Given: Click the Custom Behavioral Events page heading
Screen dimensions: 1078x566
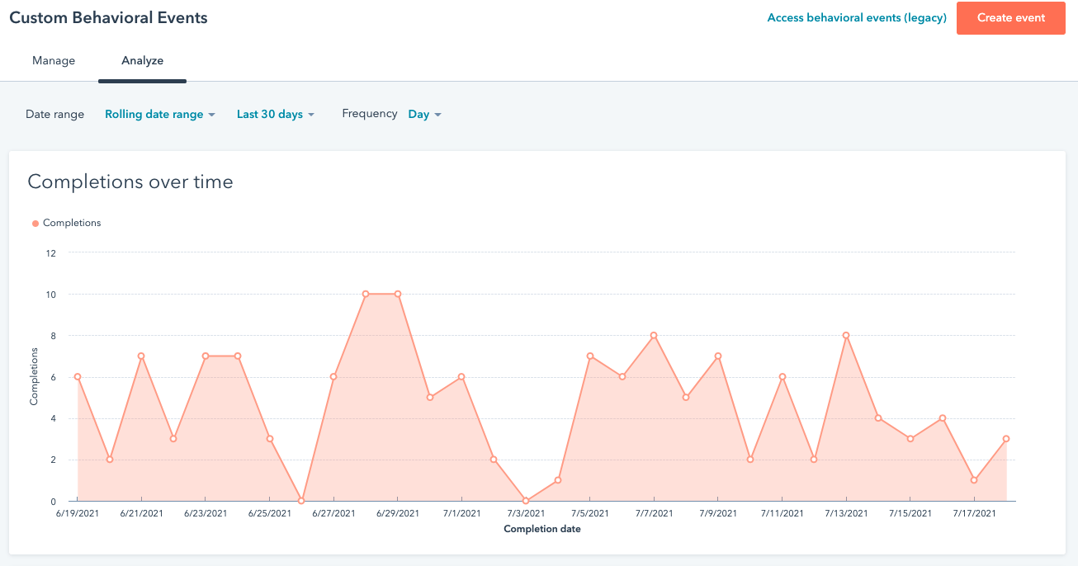Looking at the screenshot, I should coord(110,17).
